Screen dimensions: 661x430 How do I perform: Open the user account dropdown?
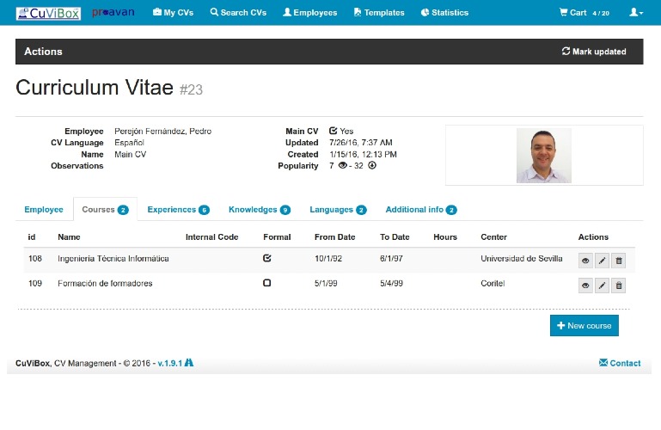click(636, 13)
